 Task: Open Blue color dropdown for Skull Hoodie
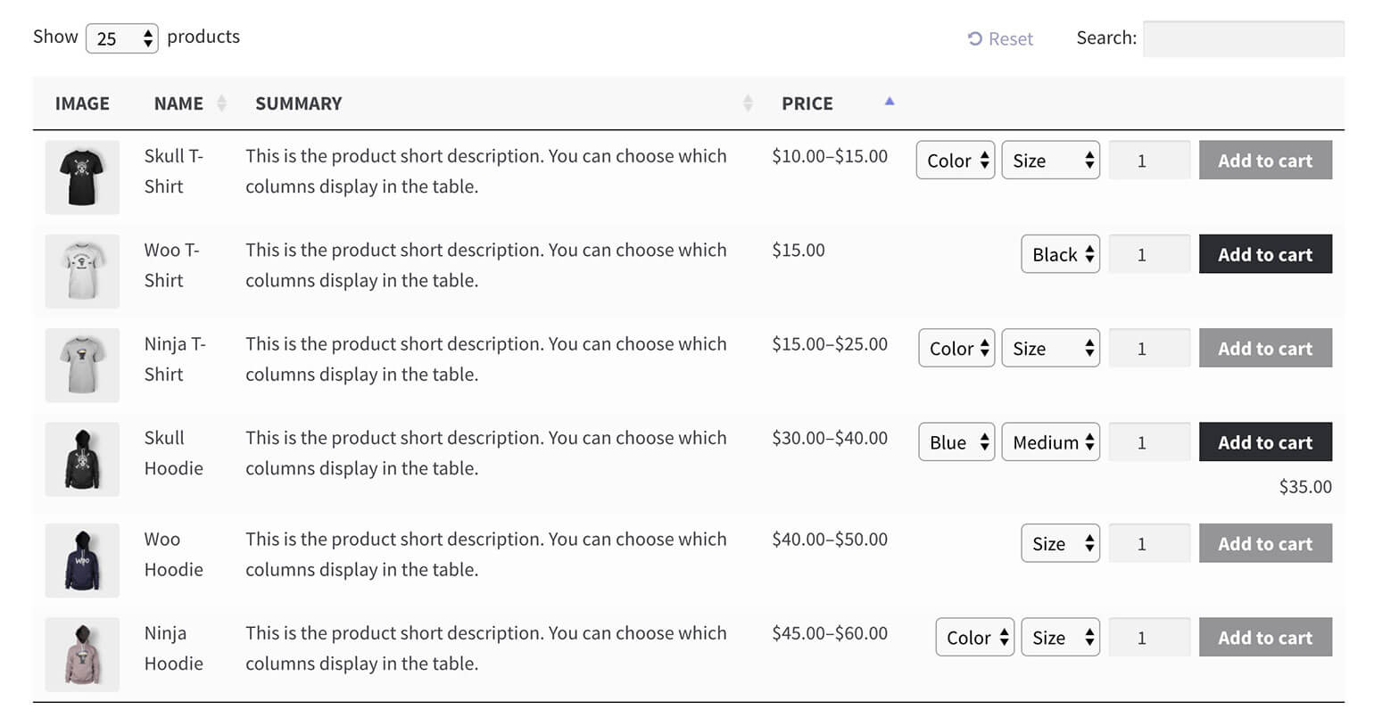point(956,442)
